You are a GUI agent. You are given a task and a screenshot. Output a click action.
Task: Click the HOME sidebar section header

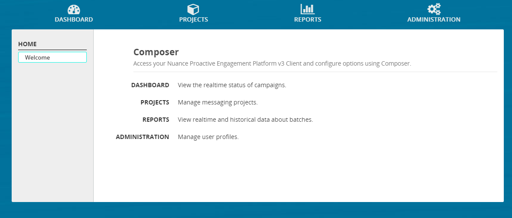[28, 44]
